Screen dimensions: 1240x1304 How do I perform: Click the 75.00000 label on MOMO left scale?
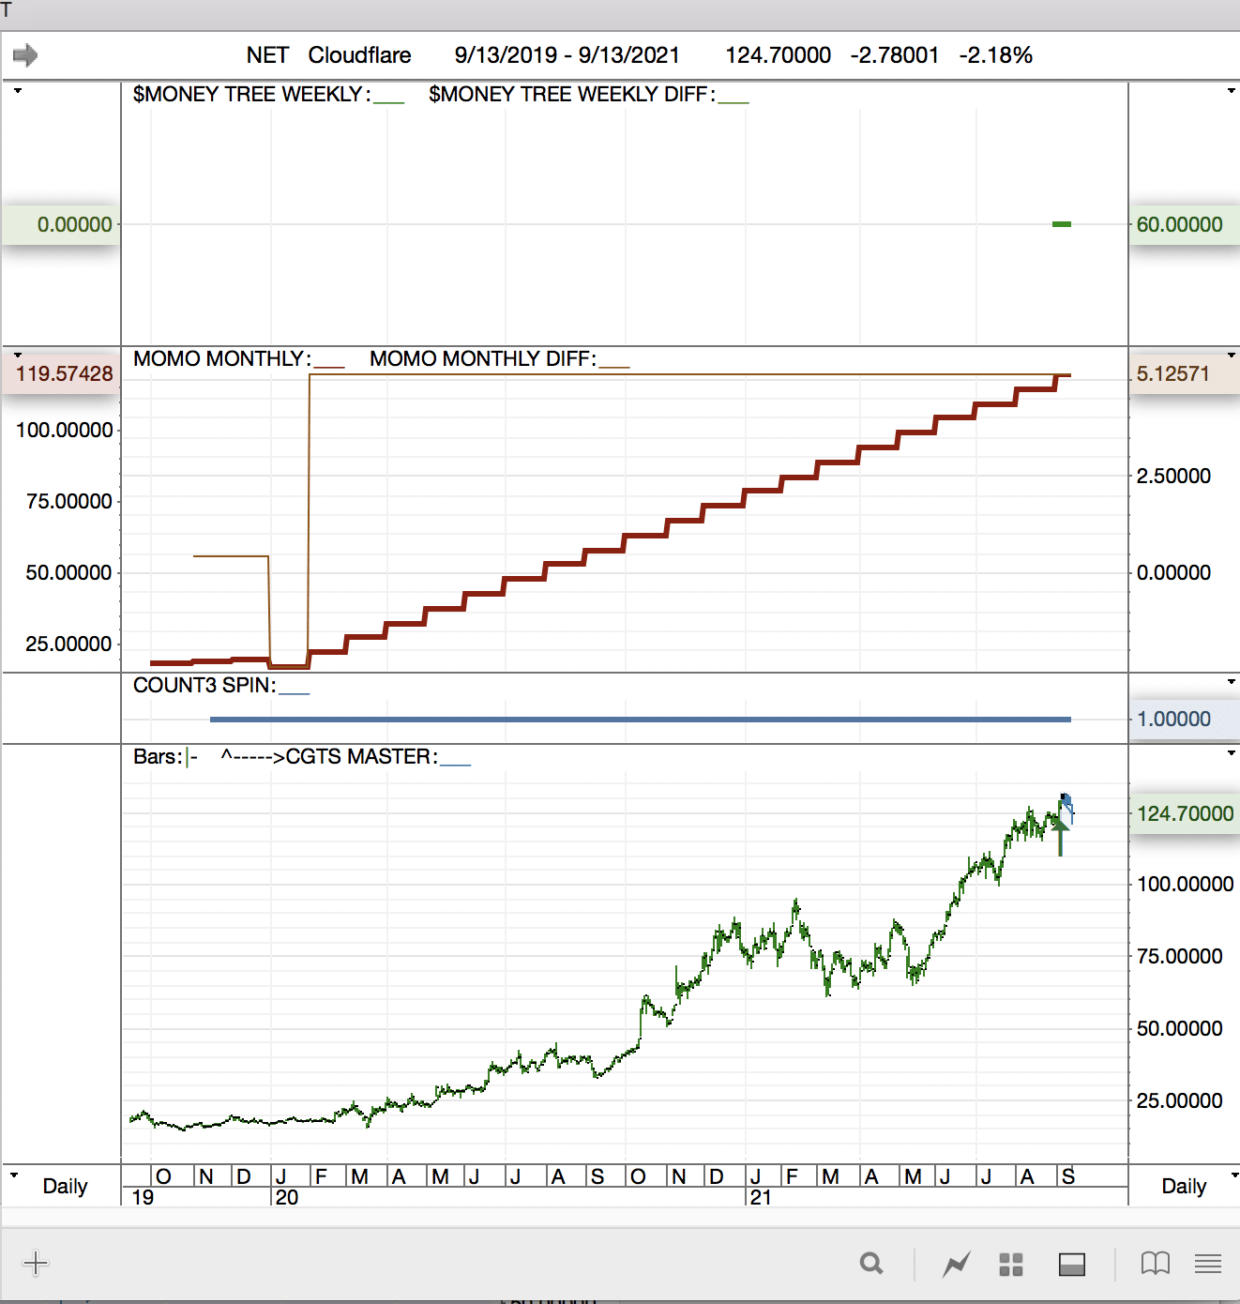pos(69,501)
